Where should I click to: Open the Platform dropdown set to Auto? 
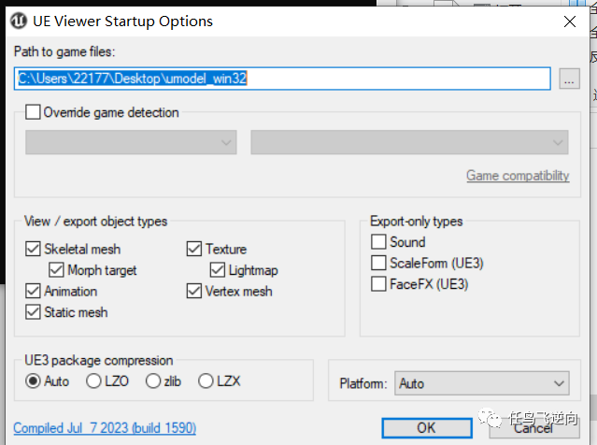[x=482, y=383]
